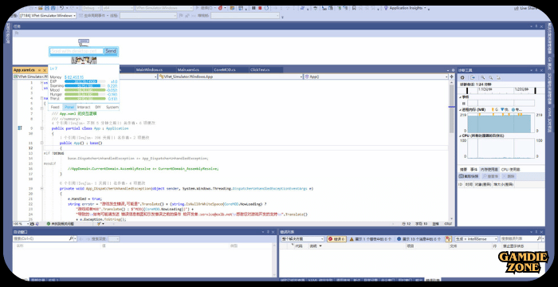Pause debugging with the Break All icon

[x=253, y=8]
